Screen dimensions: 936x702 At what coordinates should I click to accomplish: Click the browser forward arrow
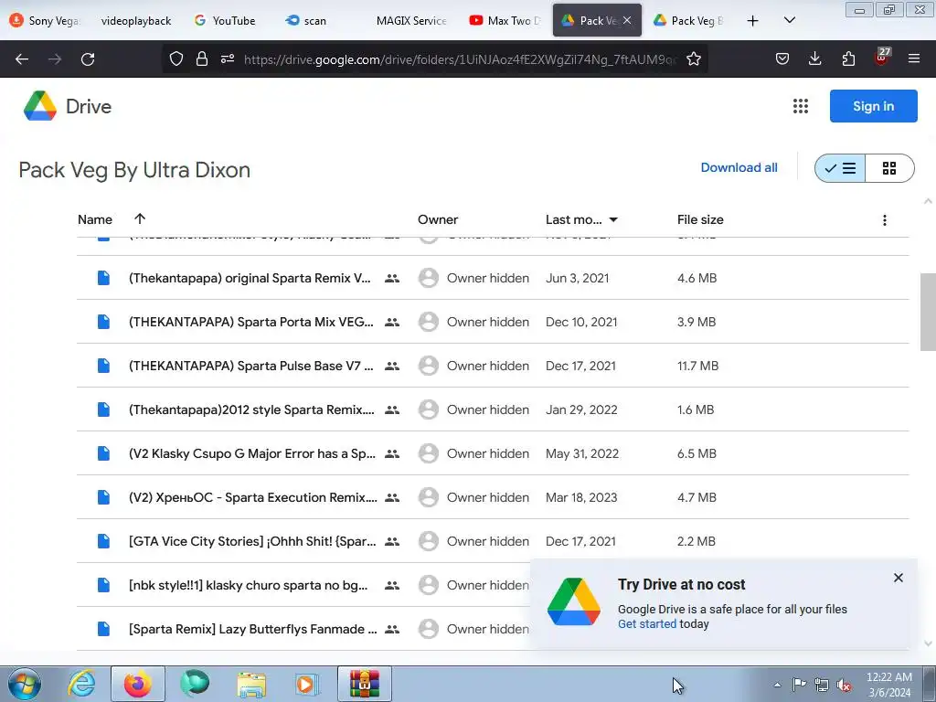(x=55, y=59)
